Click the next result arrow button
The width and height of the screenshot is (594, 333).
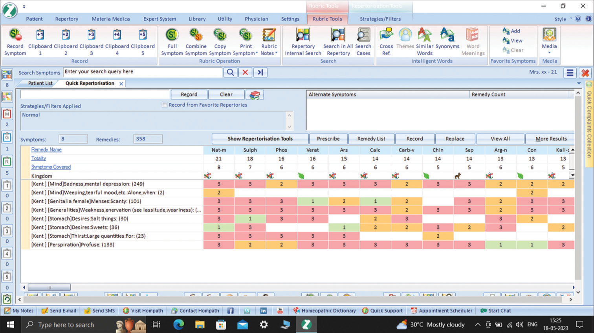click(x=260, y=73)
